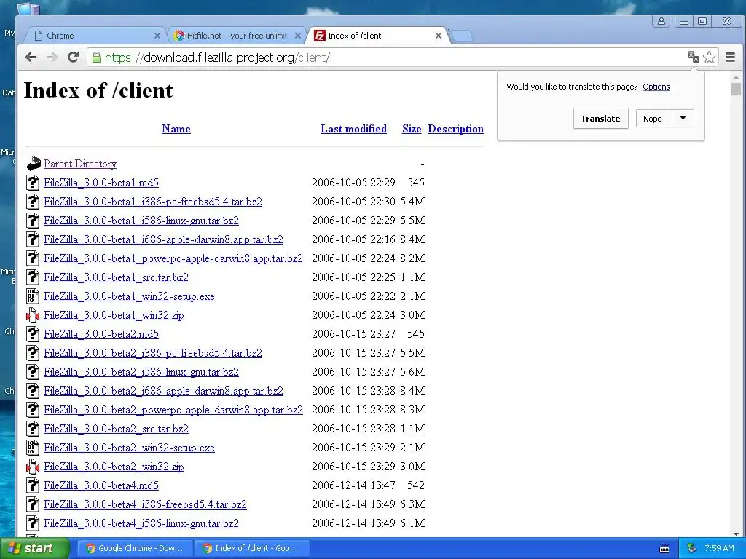Click the compressed icon beside beta1_win32.zip

[x=32, y=315]
